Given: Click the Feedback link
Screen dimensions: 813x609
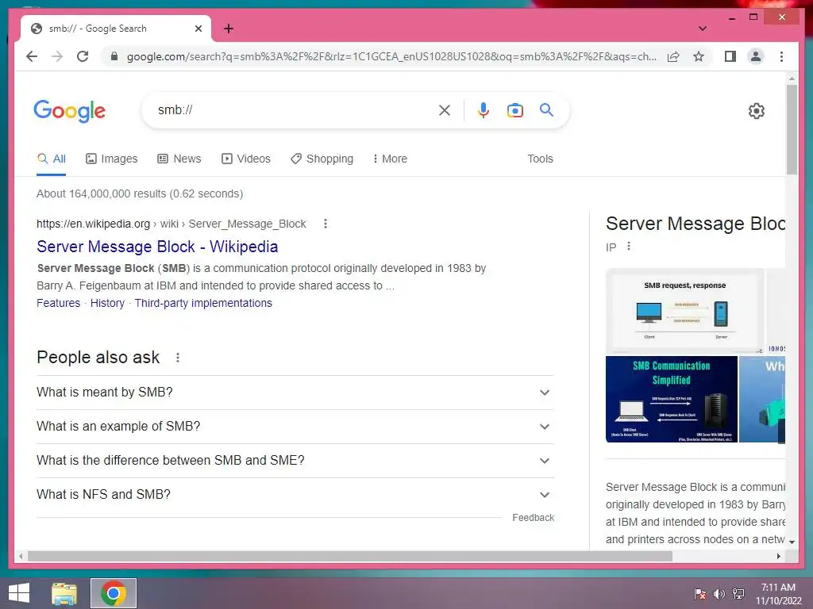Looking at the screenshot, I should coord(533,517).
